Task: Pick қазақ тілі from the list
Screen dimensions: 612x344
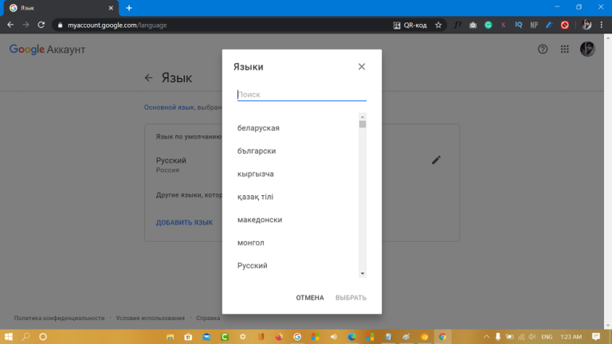Action: 255,197
